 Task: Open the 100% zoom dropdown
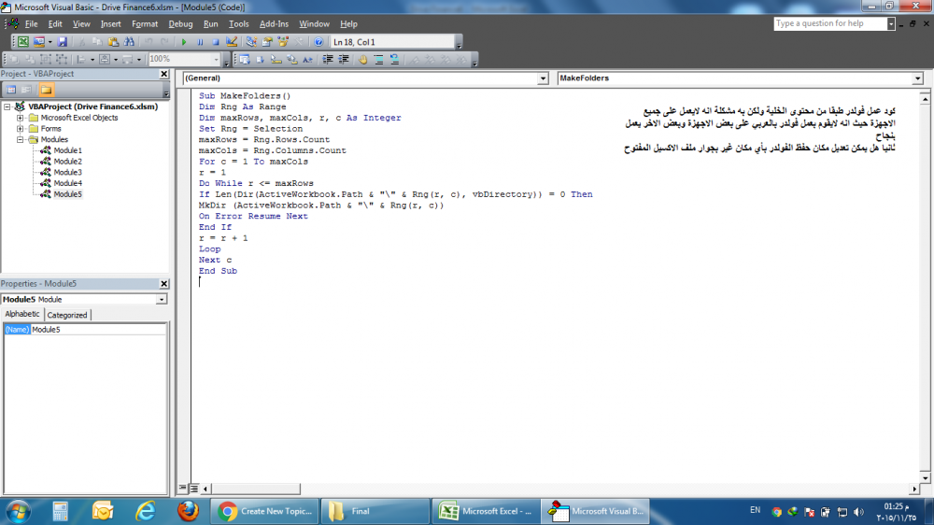coord(217,60)
